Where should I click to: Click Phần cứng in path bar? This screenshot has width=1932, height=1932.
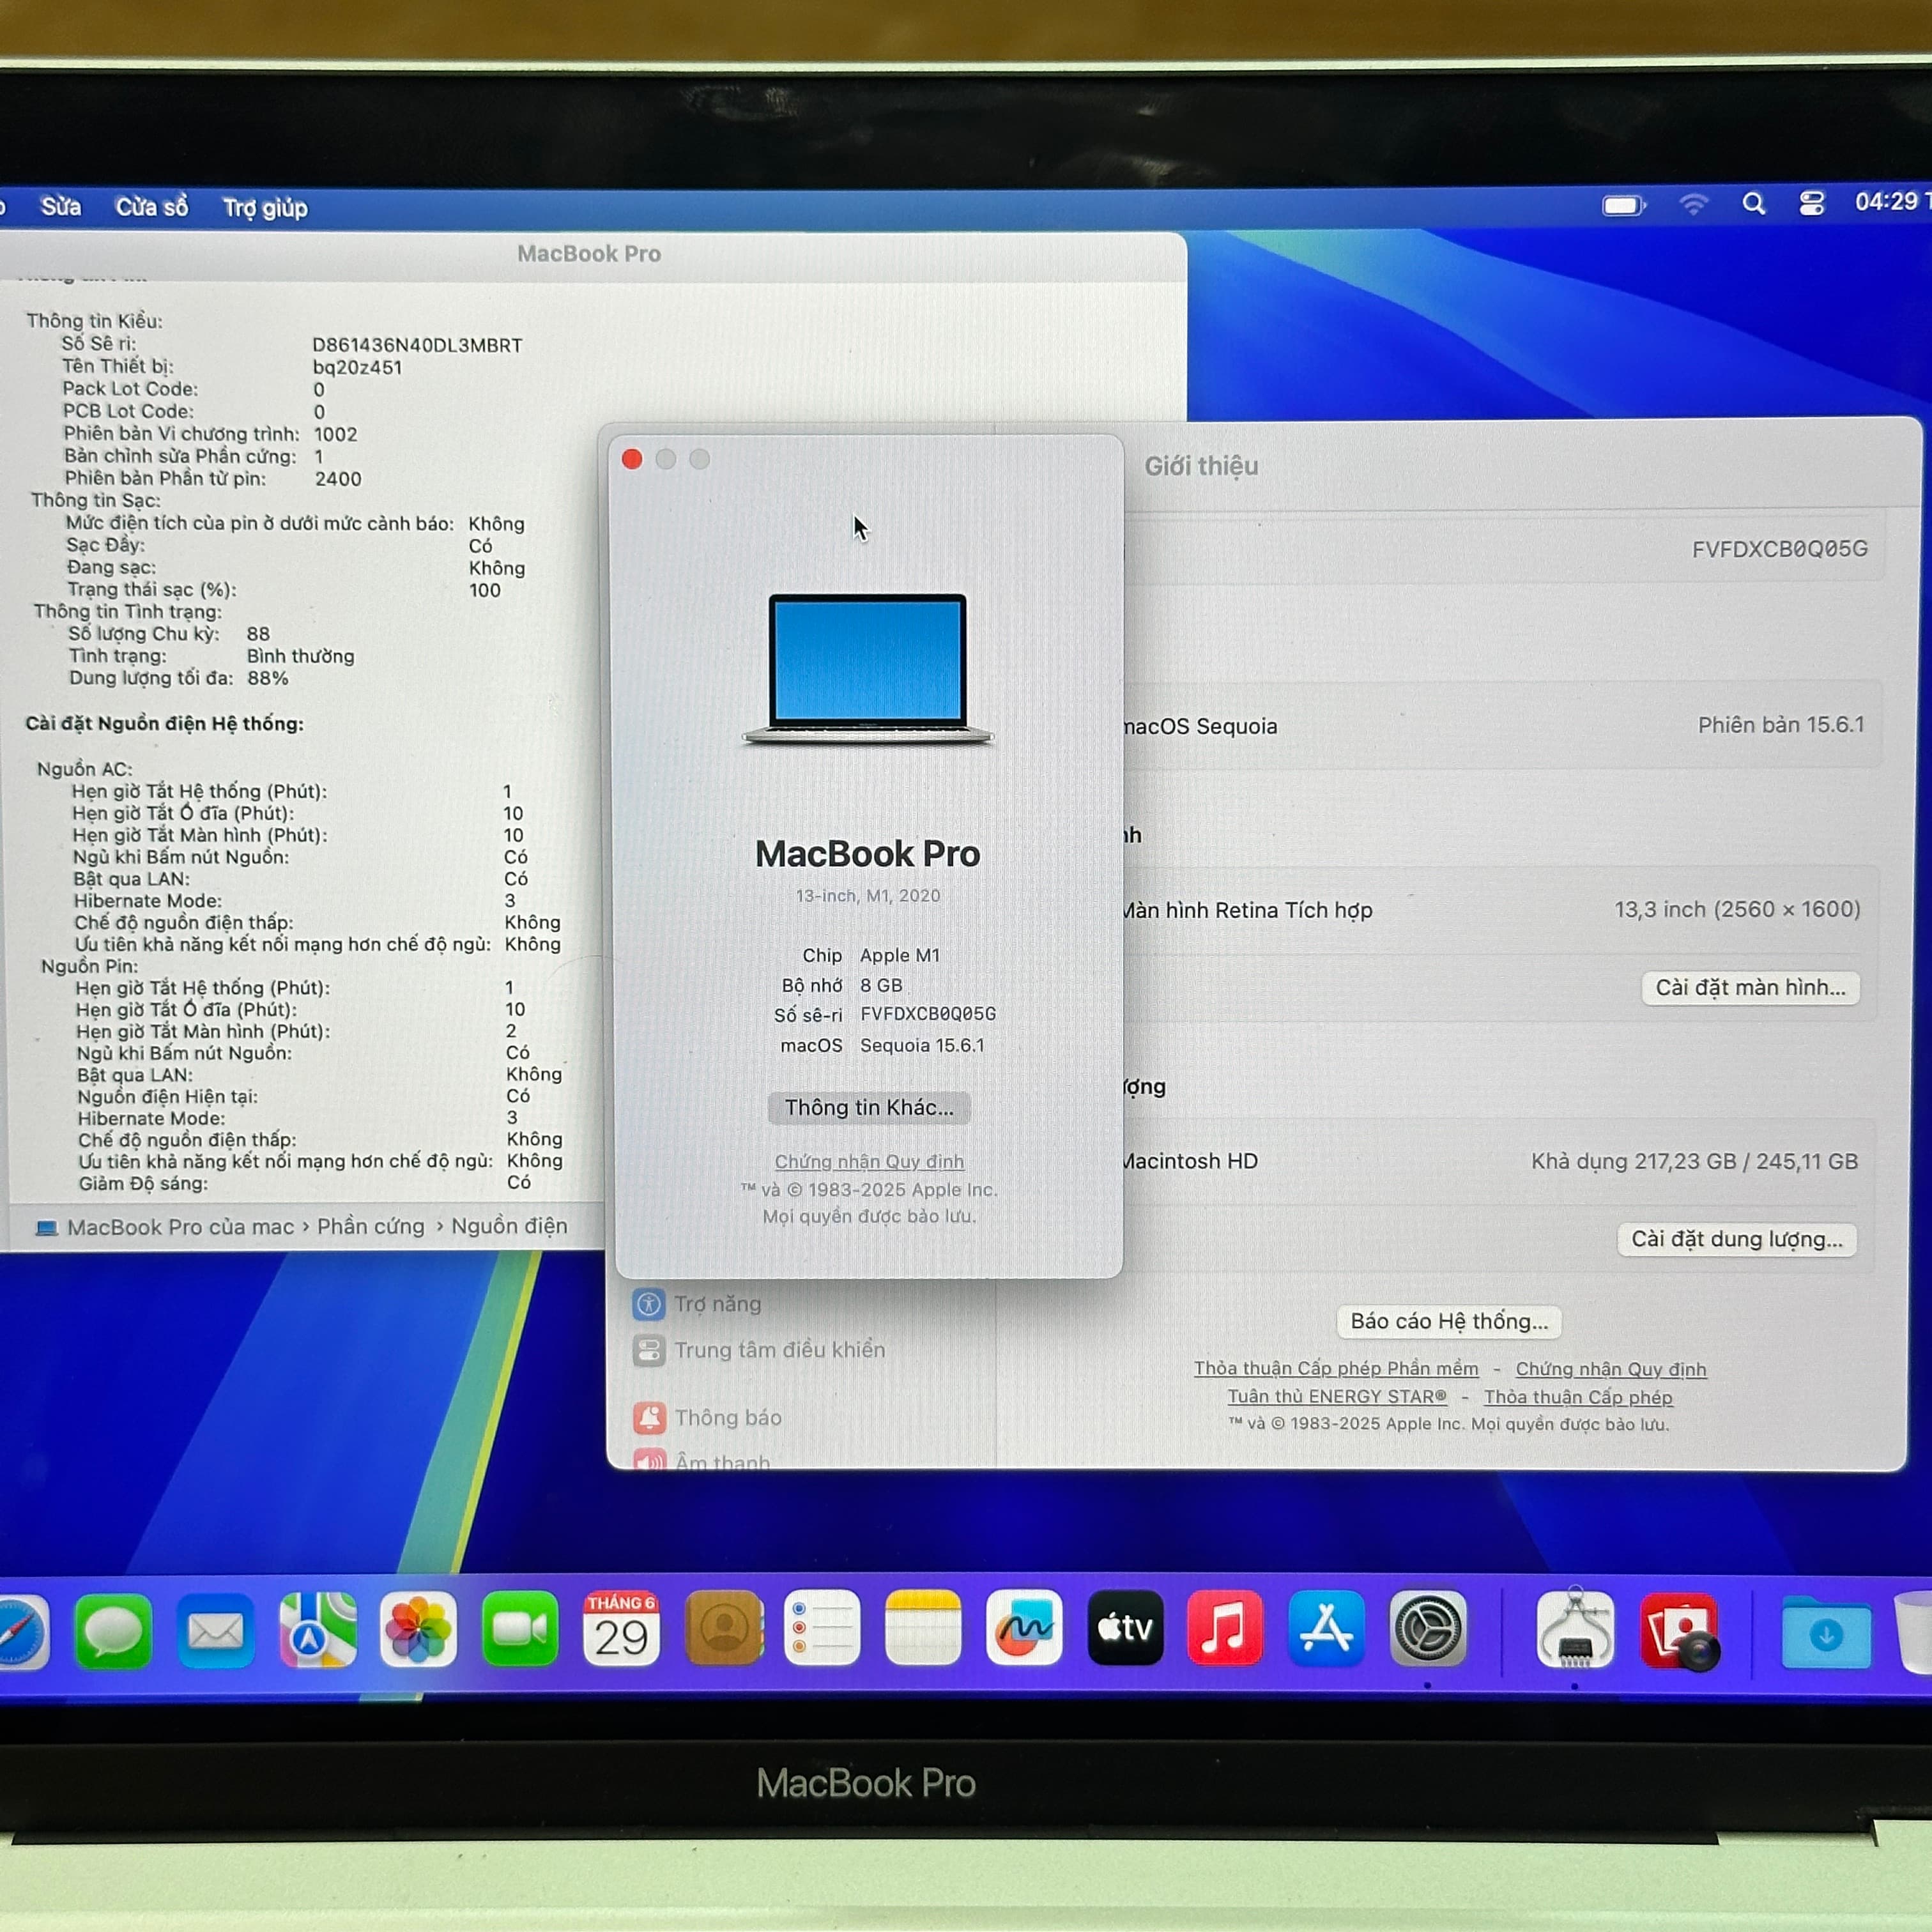[370, 1227]
